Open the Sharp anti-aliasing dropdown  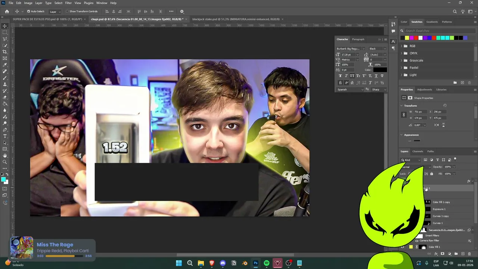tap(379, 90)
